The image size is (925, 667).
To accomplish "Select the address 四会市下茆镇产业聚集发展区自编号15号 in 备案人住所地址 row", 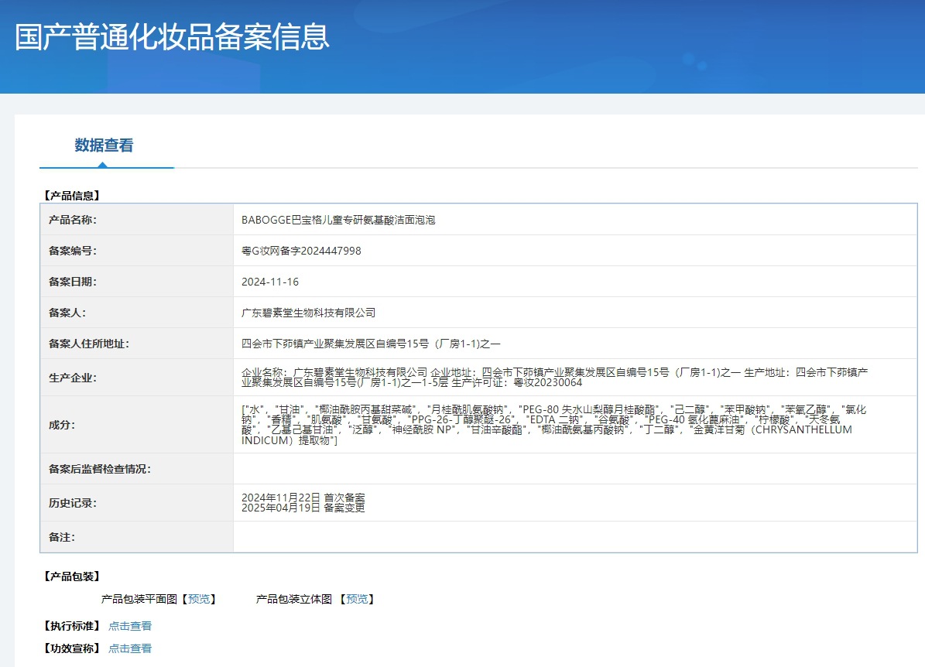I will [335, 344].
